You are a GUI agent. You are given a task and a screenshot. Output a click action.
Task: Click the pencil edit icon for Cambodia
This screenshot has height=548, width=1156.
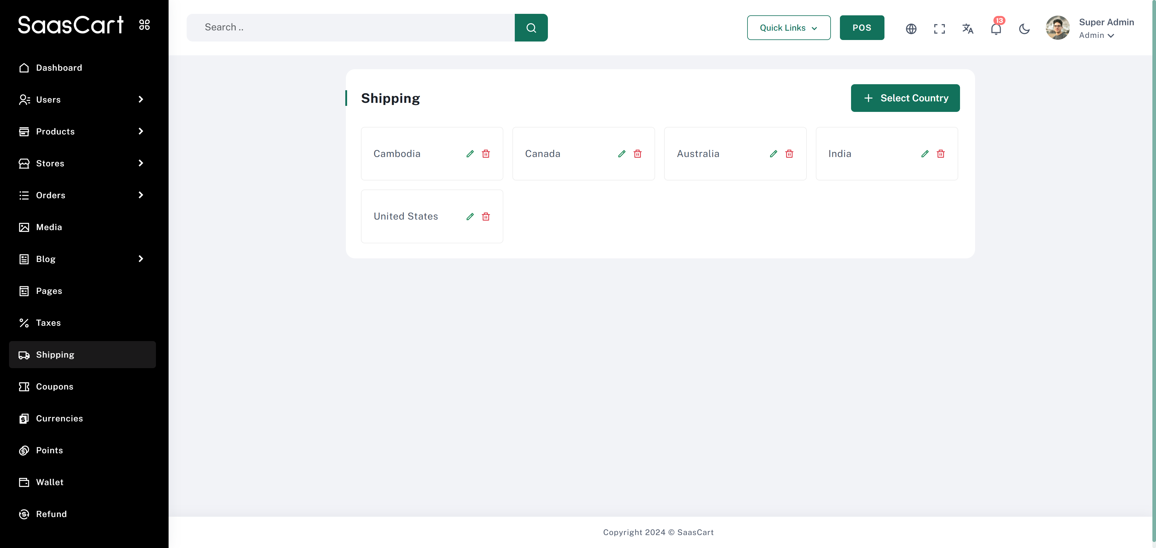tap(470, 154)
